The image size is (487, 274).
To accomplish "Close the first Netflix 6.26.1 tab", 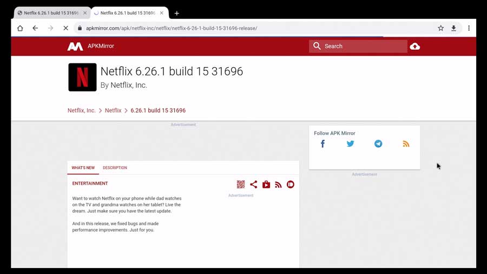I will [x=85, y=13].
